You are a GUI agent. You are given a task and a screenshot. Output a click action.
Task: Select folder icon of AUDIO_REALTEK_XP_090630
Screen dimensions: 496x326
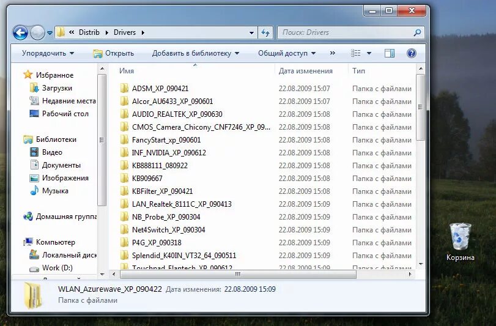124,114
